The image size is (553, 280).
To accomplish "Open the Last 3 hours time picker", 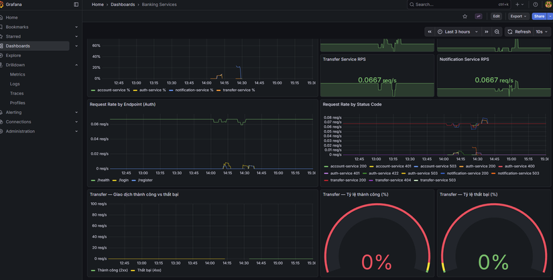I will click(458, 31).
